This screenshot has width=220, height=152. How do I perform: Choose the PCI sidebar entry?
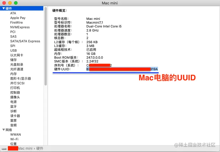pyautogui.click(x=13, y=32)
